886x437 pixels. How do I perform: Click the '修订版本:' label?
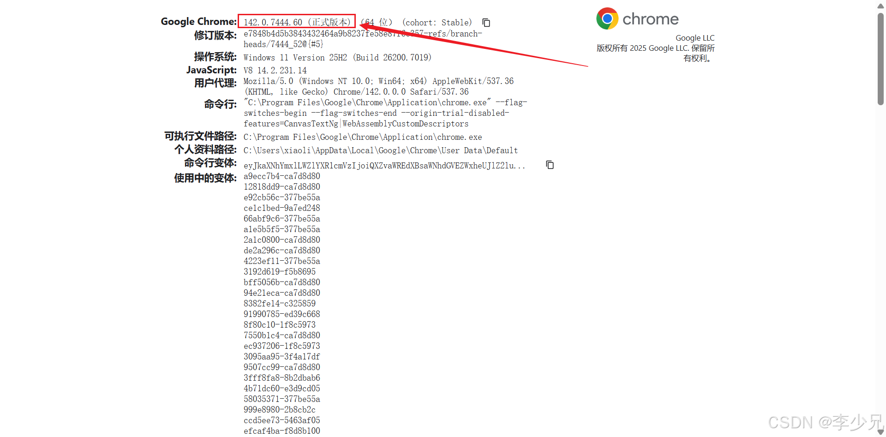[x=215, y=35]
